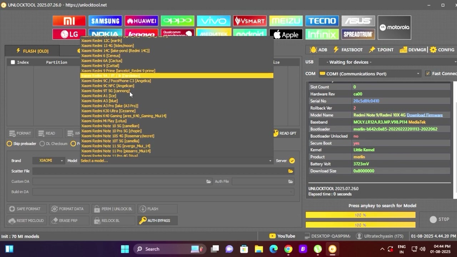This screenshot has width=457, height=257.
Task: Select the Xiaomi MI brand logo
Action: coord(69,21)
